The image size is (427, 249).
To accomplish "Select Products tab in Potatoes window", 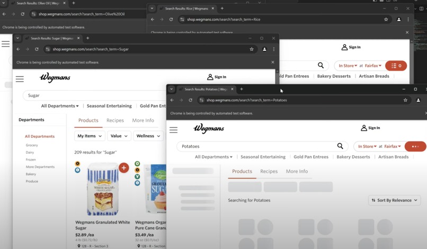I will 242,171.
